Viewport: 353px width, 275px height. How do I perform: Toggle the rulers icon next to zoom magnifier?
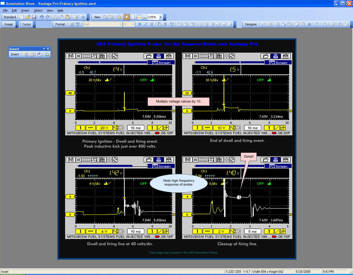point(139,17)
